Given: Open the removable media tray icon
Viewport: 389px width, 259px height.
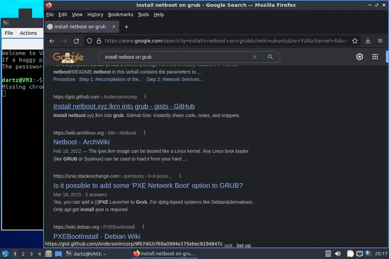Looking at the screenshot, I should [x=328, y=254].
